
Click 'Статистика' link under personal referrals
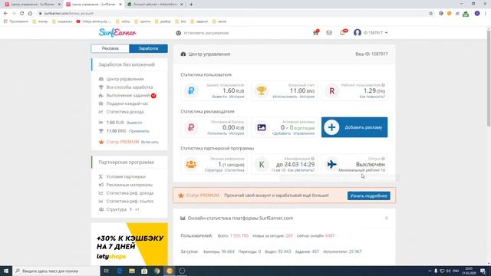pyautogui.click(x=235, y=170)
